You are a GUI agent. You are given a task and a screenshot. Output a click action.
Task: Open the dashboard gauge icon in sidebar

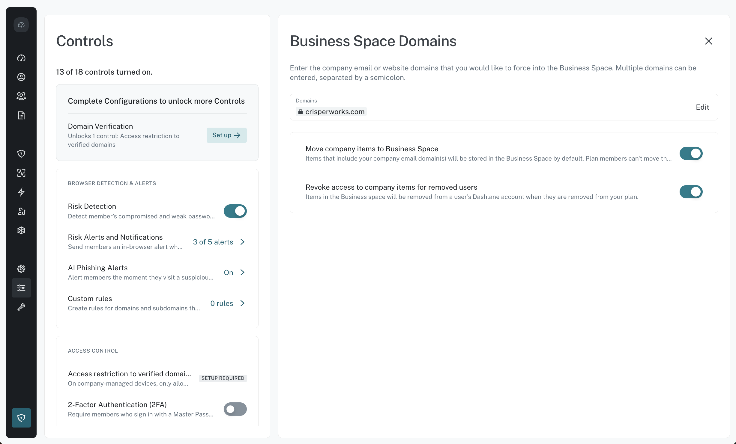21,58
